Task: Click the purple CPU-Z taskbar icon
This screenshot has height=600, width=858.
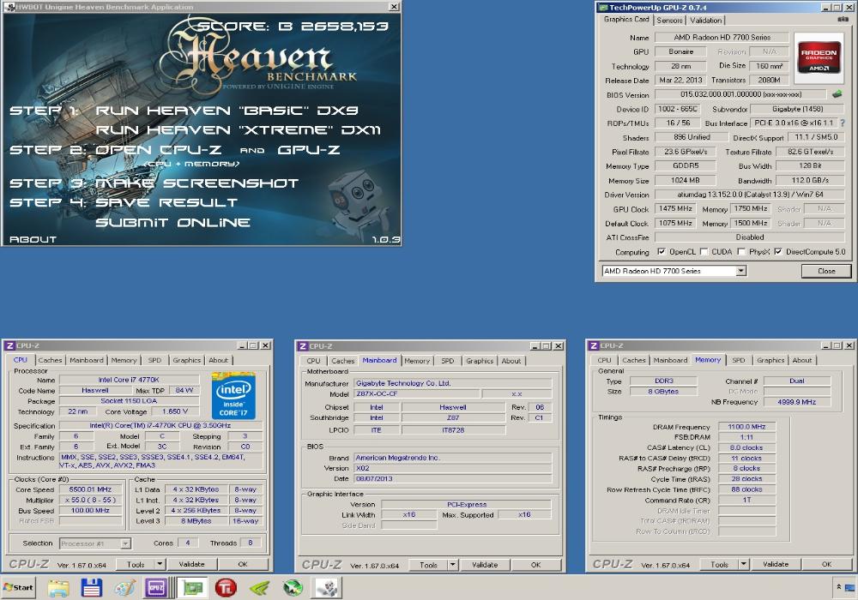Action: pos(156,587)
